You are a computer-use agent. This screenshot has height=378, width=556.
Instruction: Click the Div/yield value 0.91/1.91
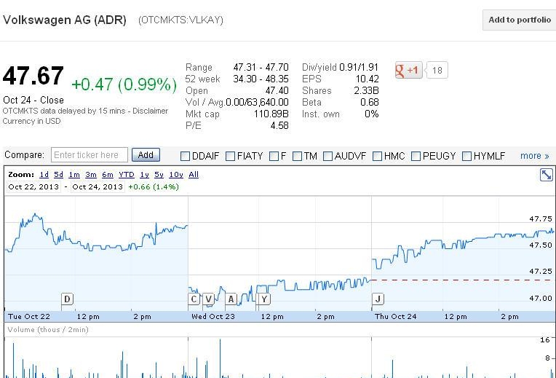point(359,67)
